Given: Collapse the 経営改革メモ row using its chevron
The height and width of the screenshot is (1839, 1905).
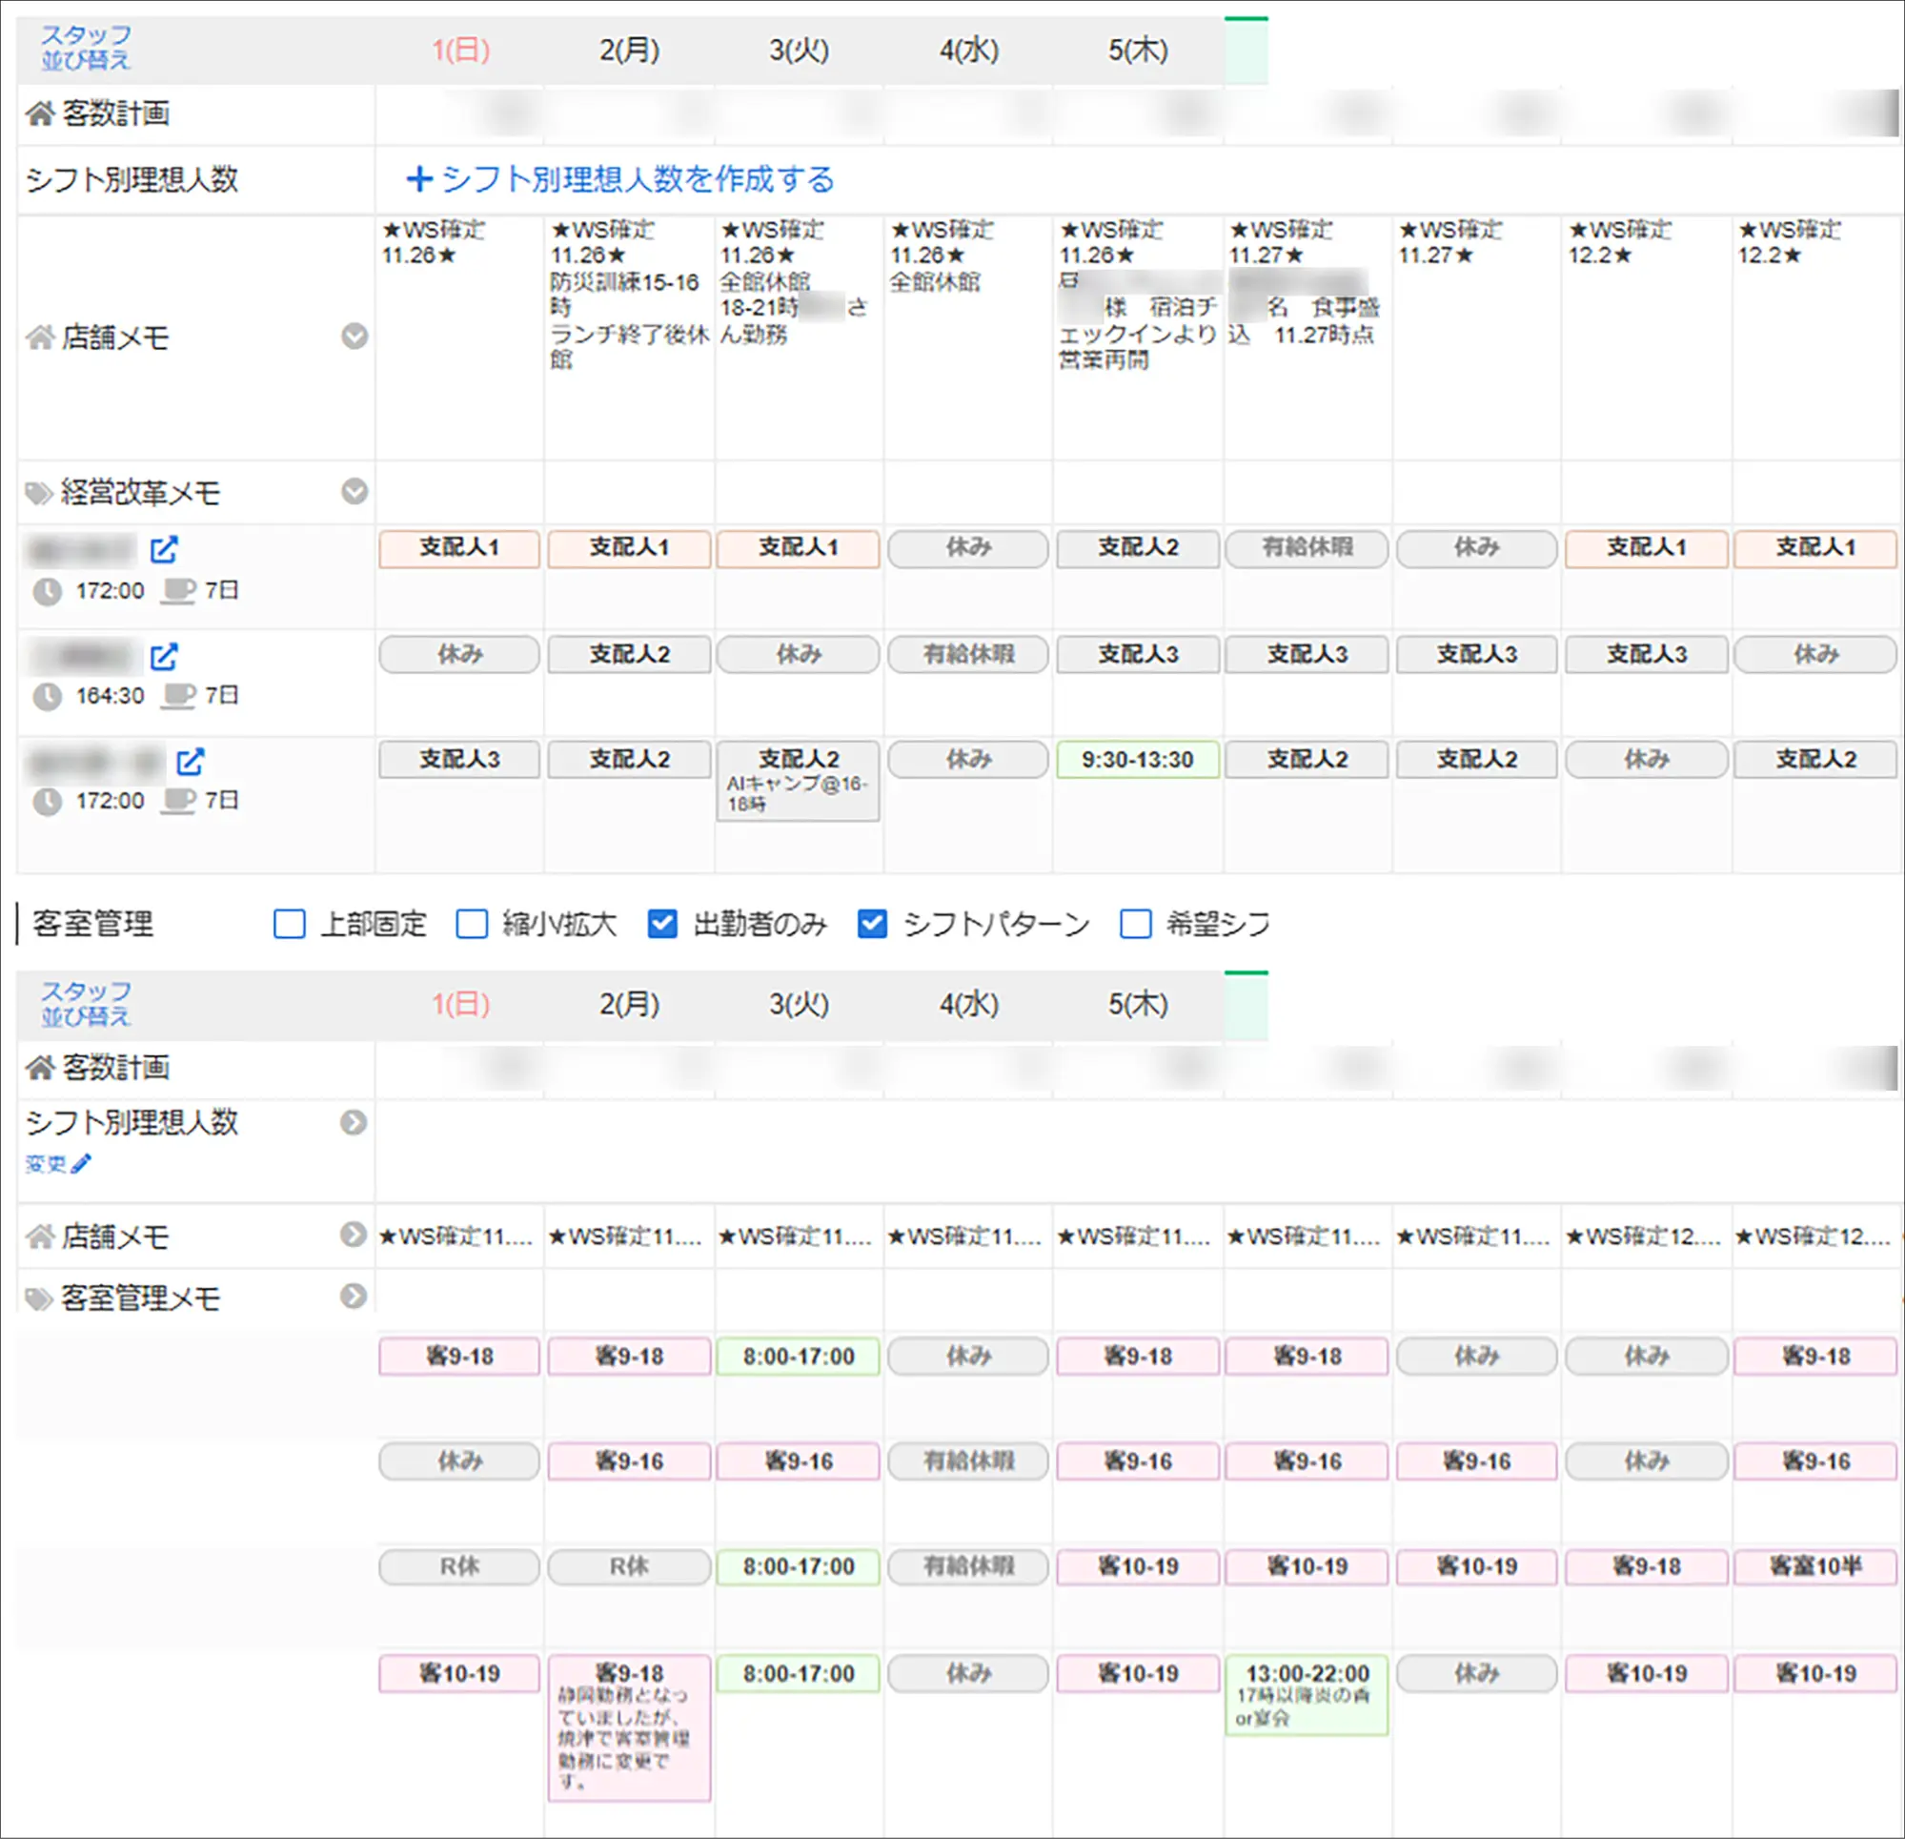Looking at the screenshot, I should (x=354, y=492).
